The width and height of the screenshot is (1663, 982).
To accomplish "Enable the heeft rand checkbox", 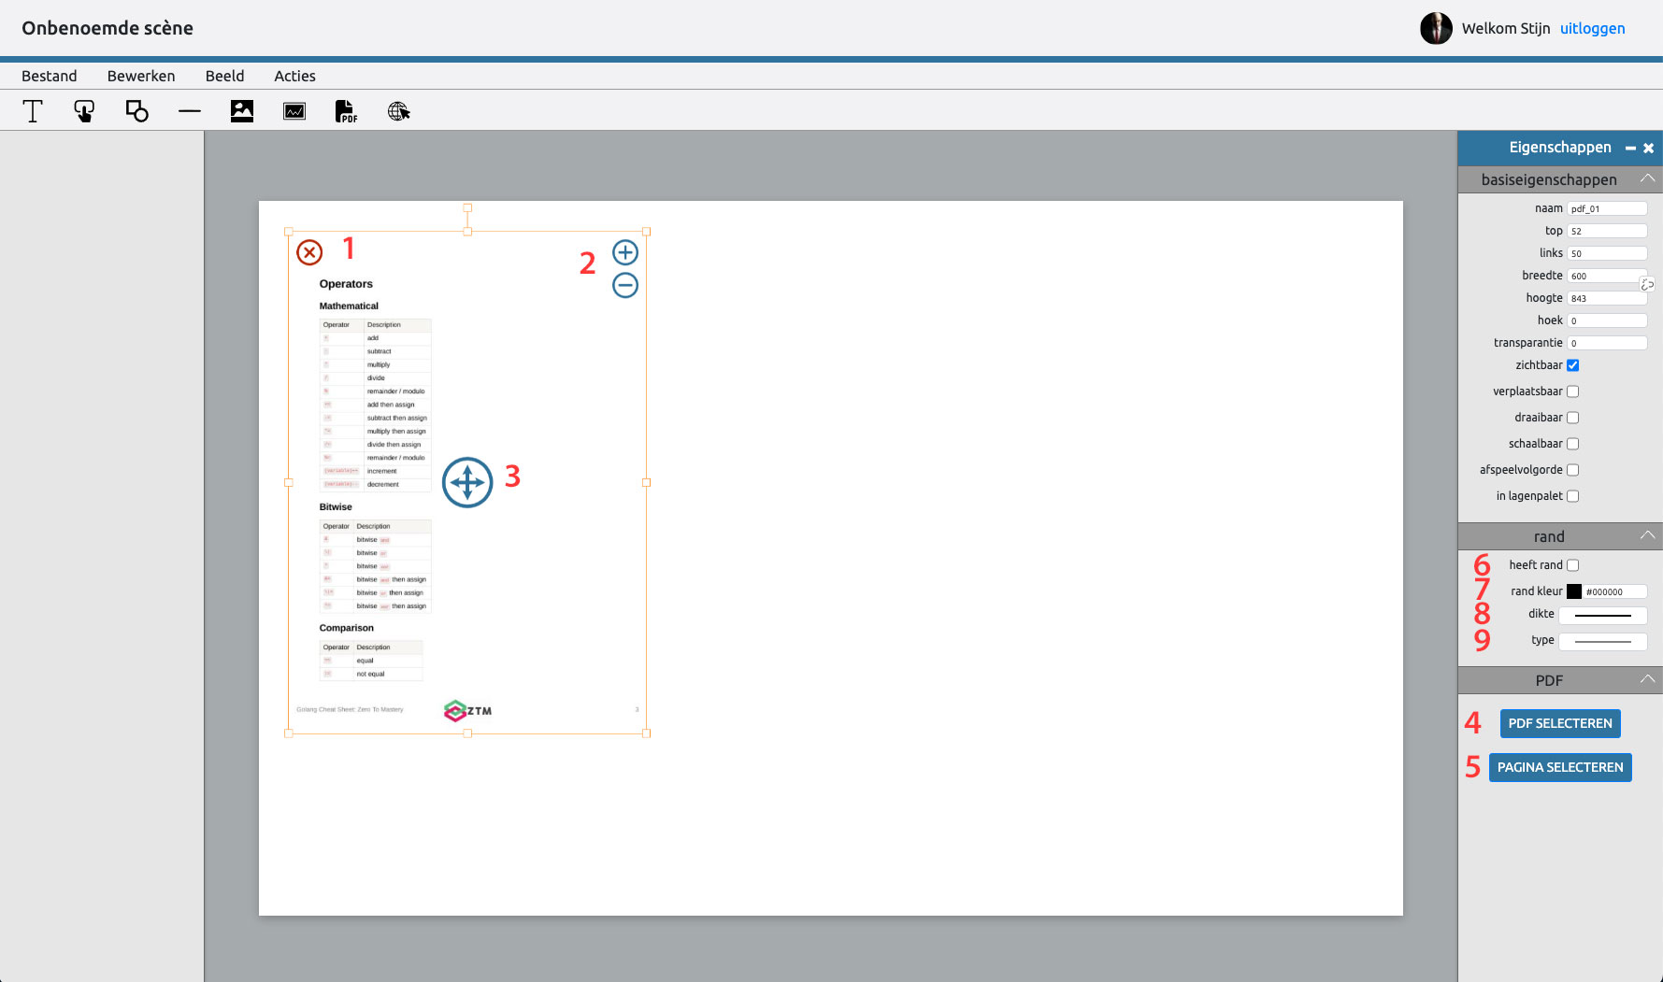I will point(1573,565).
